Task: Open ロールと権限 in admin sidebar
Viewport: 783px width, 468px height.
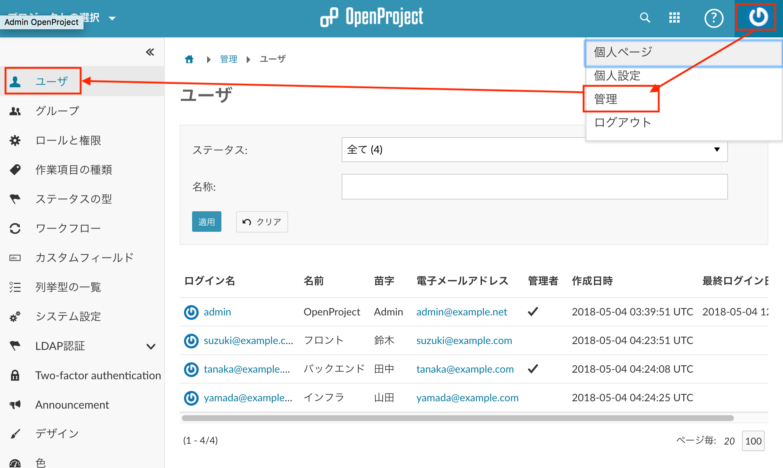Action: (x=68, y=140)
